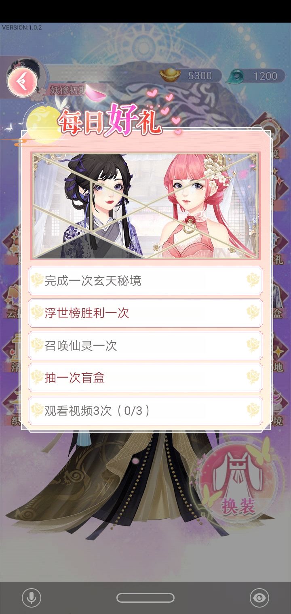The width and height of the screenshot is (291, 614).
Task: Tap the microphone icon in bottom bar
Action: point(32,598)
